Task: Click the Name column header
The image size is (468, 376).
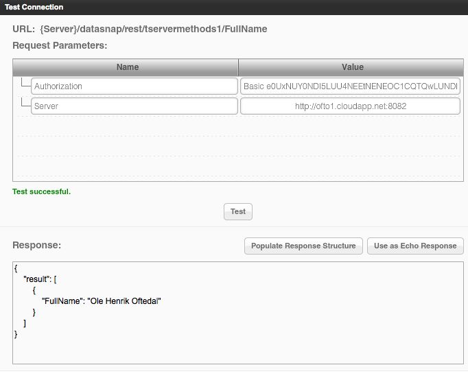Action: [x=127, y=67]
